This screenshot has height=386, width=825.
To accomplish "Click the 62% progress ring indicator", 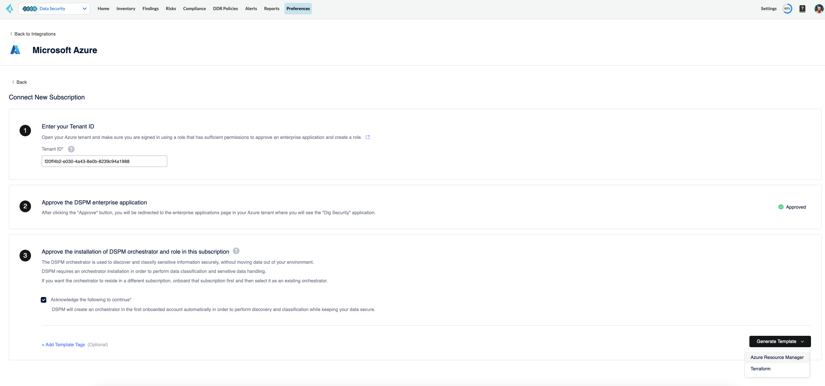I will [x=787, y=9].
